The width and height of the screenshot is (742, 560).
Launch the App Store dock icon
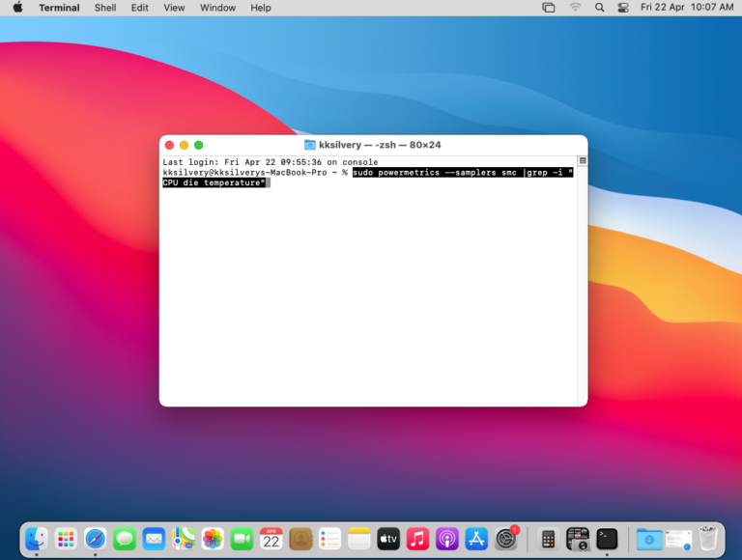click(476, 539)
